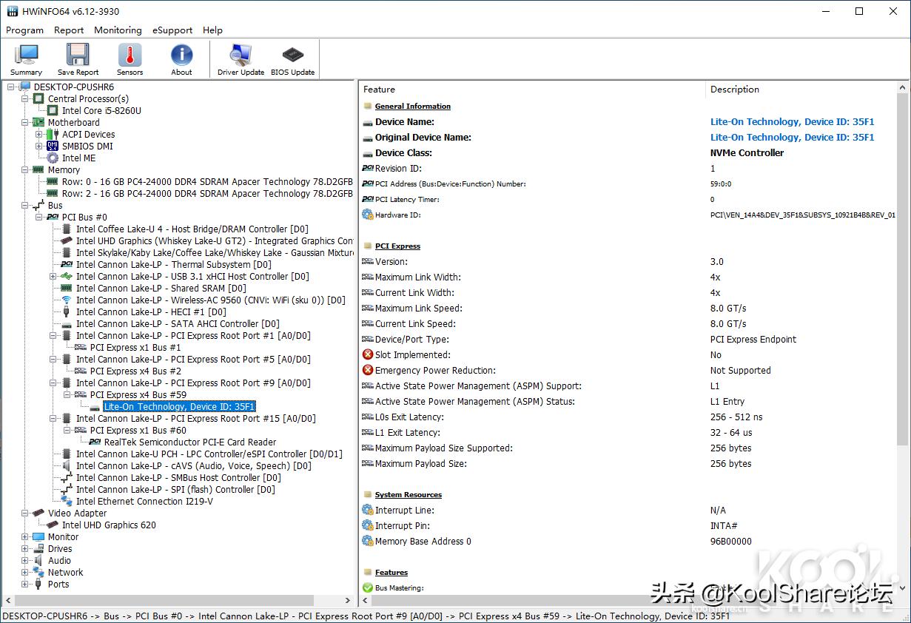Click the Slot Implemented red status indicator
Viewport: 911px width, 623px height.
click(369, 354)
